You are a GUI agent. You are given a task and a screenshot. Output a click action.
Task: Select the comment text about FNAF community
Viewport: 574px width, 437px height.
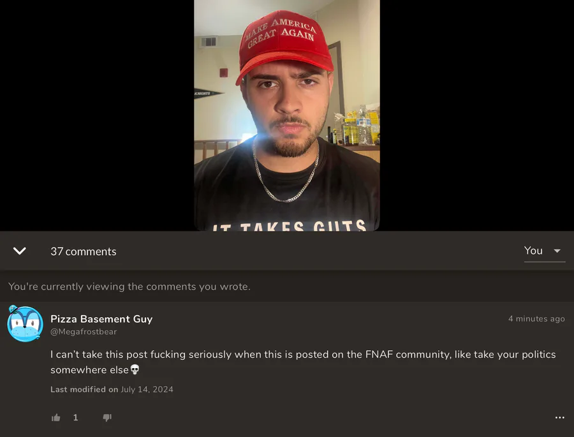pyautogui.click(x=303, y=362)
